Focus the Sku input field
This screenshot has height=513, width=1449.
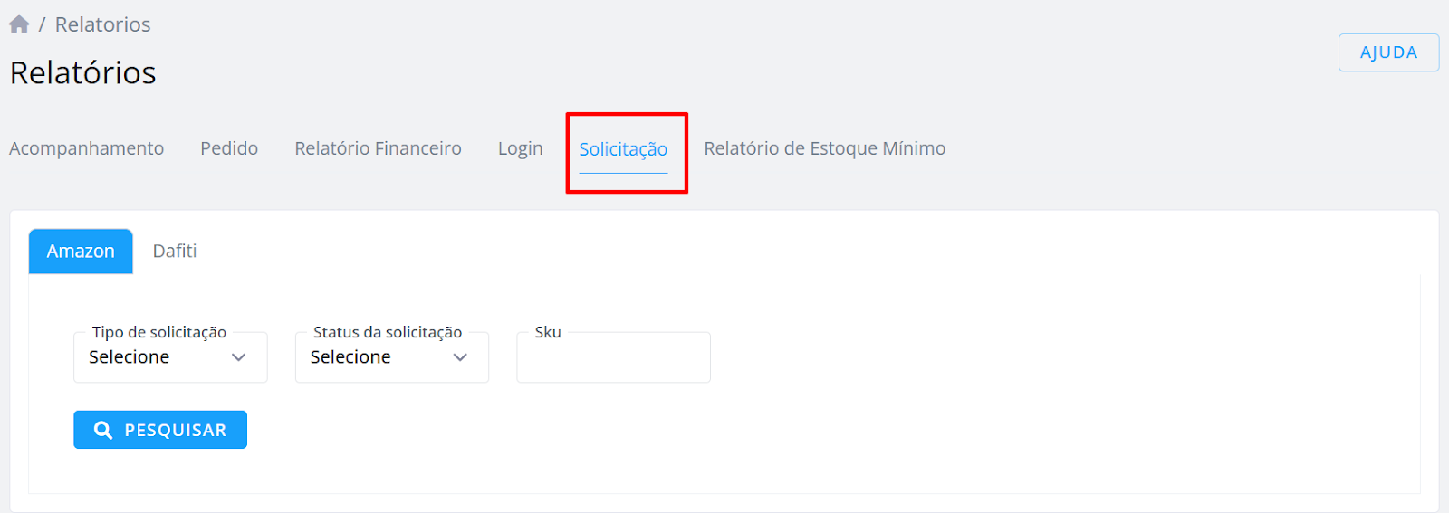coord(613,357)
